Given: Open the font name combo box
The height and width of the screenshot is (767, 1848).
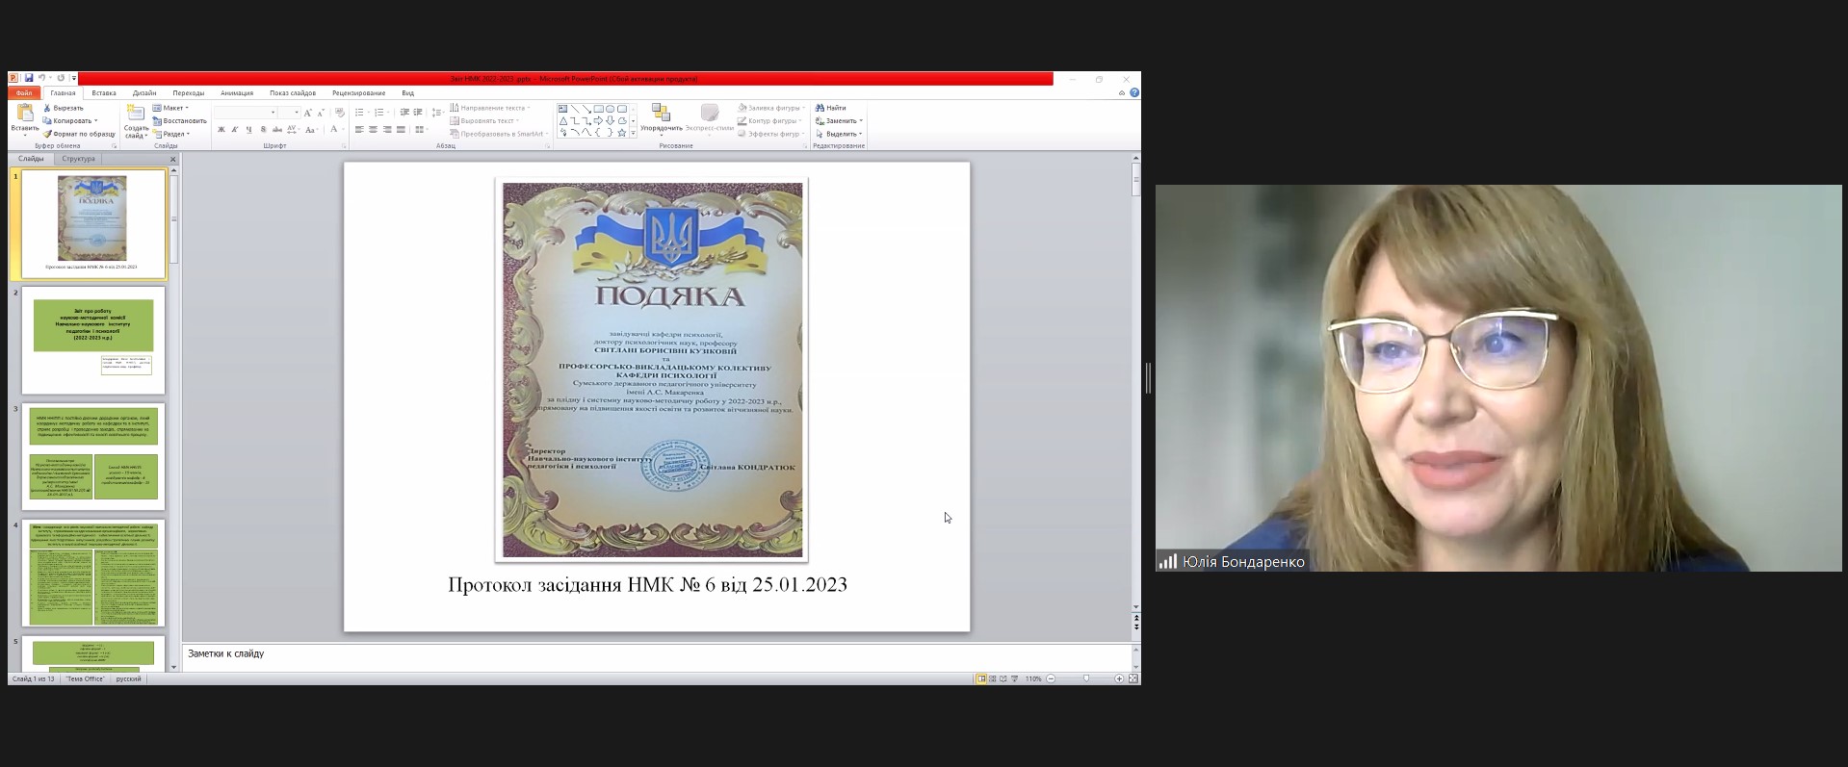Looking at the screenshot, I should (x=246, y=113).
